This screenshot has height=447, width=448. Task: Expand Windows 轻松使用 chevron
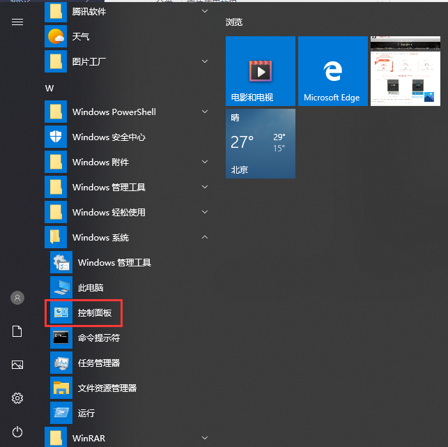pos(205,212)
